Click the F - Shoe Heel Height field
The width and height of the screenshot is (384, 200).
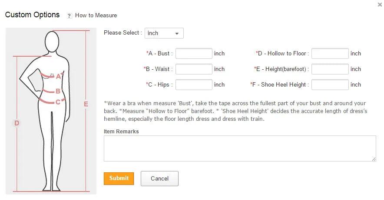[x=330, y=85]
